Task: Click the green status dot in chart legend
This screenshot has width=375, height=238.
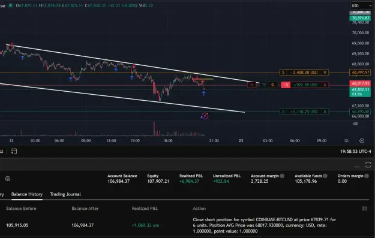Action: click(10, 5)
